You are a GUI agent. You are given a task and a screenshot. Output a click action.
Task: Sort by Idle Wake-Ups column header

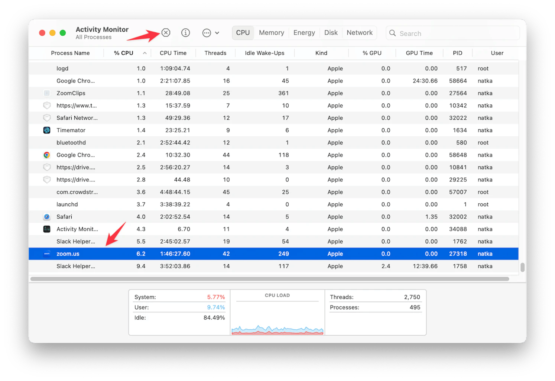tap(264, 53)
